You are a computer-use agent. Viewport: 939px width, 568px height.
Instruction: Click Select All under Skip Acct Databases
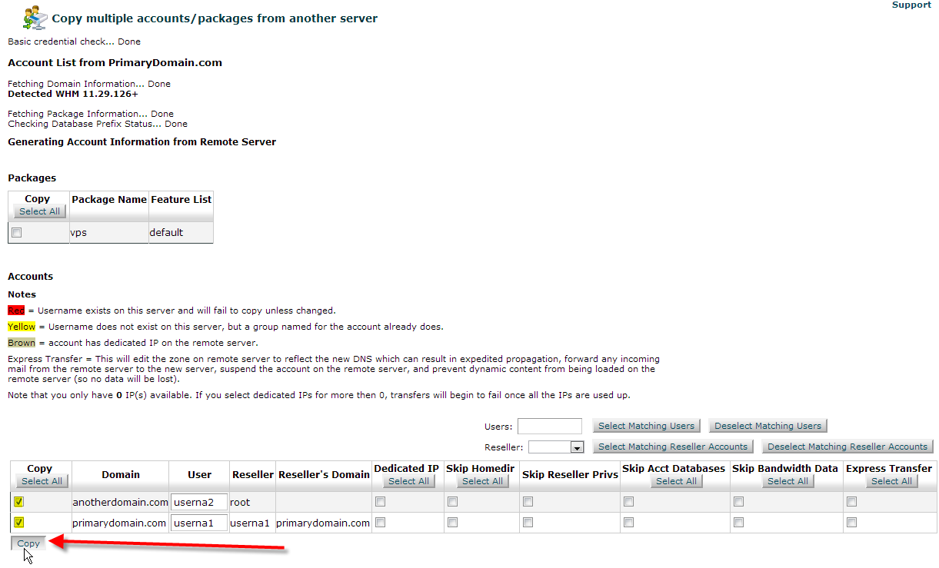pyautogui.click(x=675, y=481)
